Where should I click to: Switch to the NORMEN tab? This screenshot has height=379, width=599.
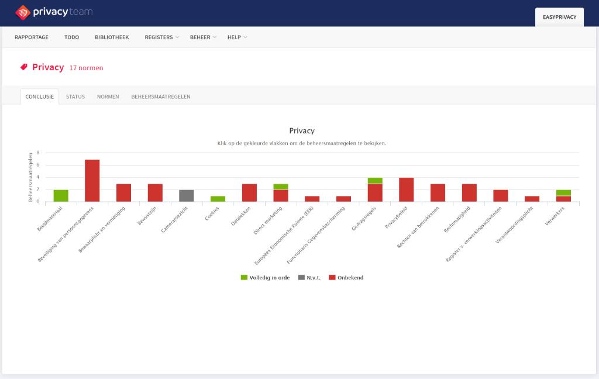pyautogui.click(x=108, y=97)
